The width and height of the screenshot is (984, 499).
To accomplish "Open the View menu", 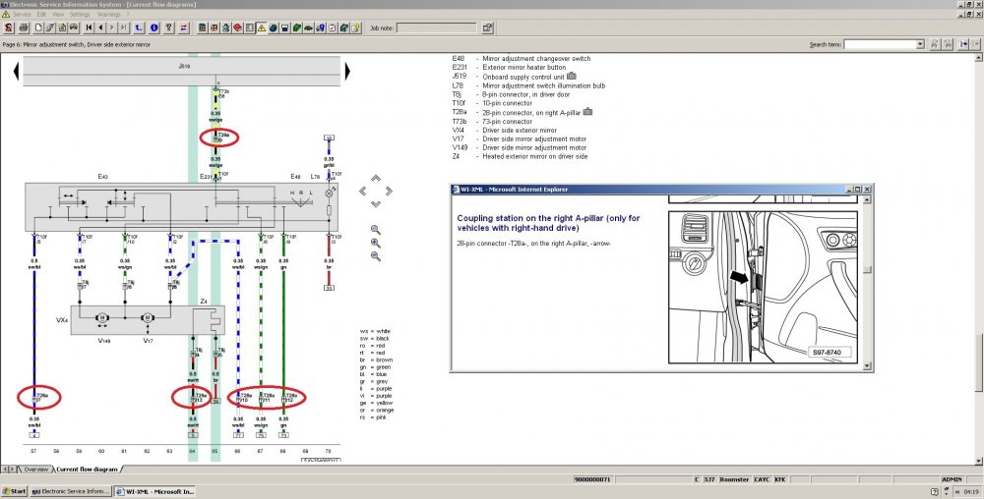I will 58,14.
